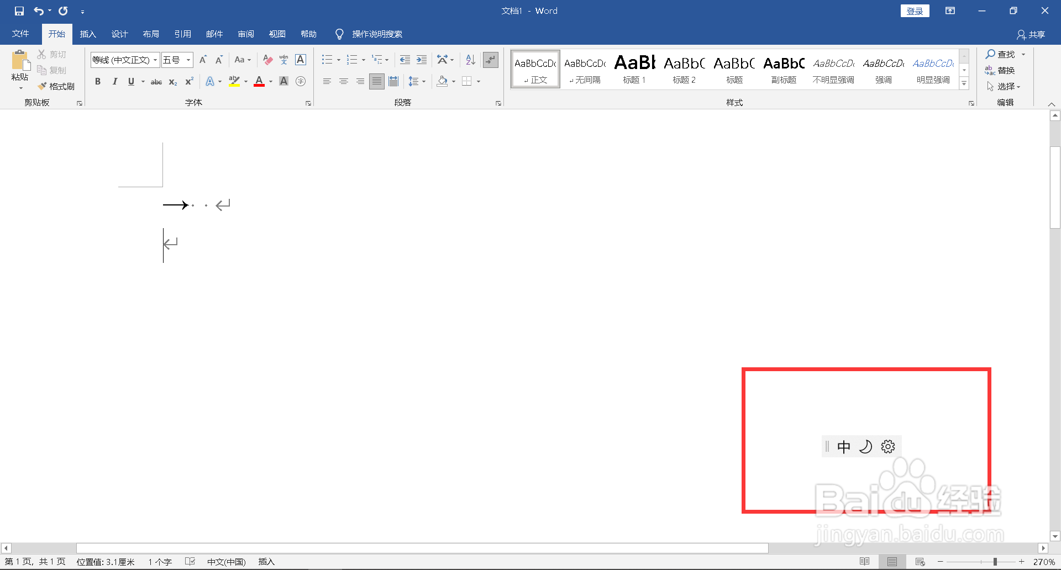Toggle Strikethrough formatting
Image resolution: width=1061 pixels, height=570 pixels.
click(156, 82)
